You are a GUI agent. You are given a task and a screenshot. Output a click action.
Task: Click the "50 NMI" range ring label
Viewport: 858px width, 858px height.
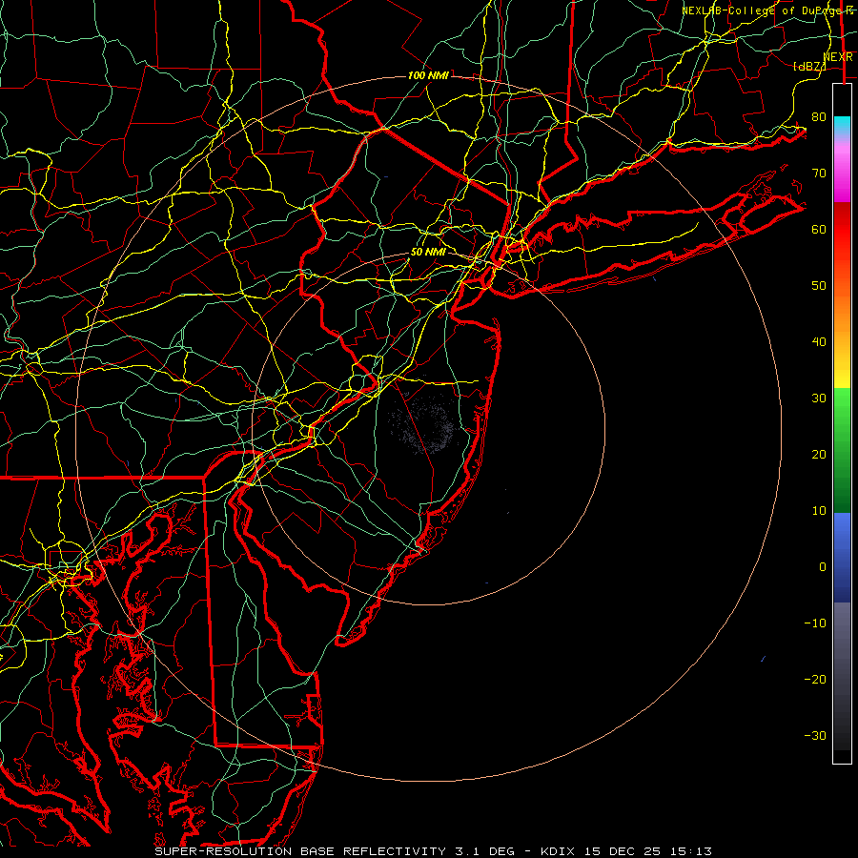428,253
